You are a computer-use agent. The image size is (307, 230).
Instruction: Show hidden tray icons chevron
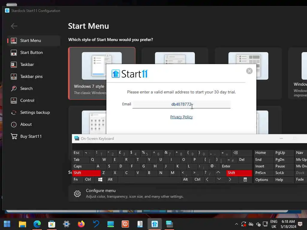[237, 224]
